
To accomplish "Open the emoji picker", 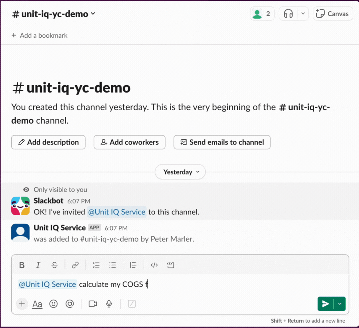I will pos(54,304).
